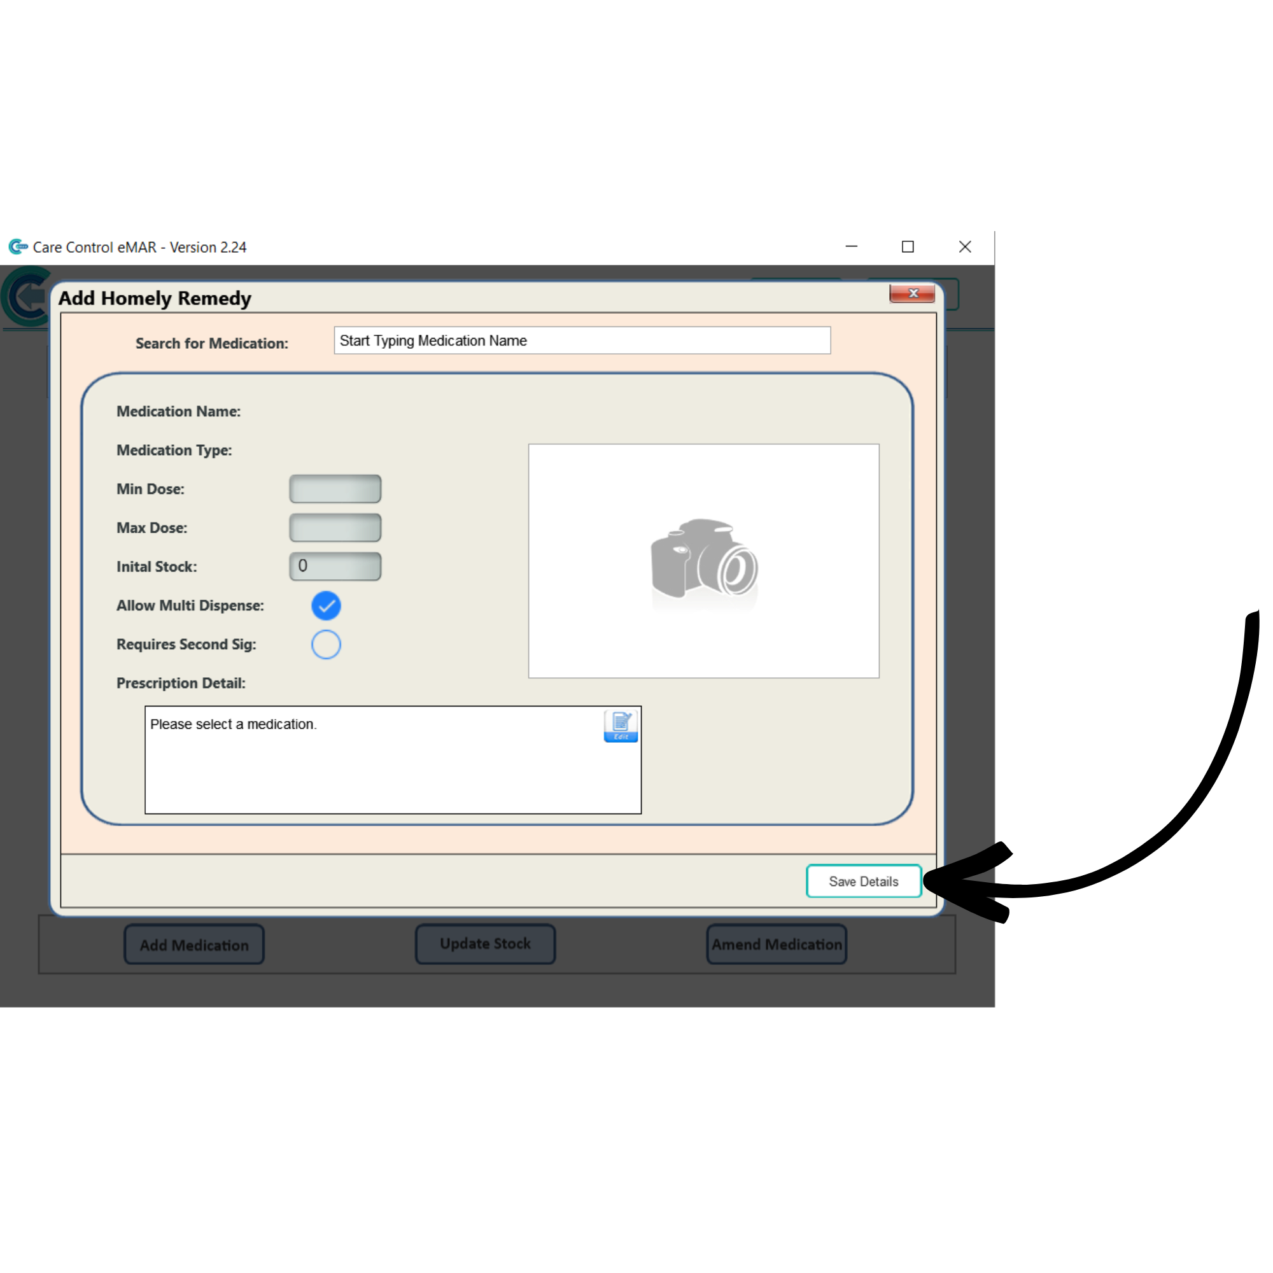
Task: Click the Medication Name label
Action: (x=179, y=411)
